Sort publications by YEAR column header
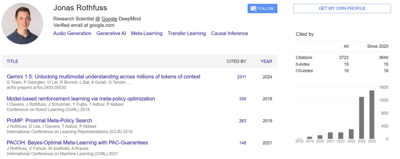This screenshot has width=400, height=159. [266, 61]
